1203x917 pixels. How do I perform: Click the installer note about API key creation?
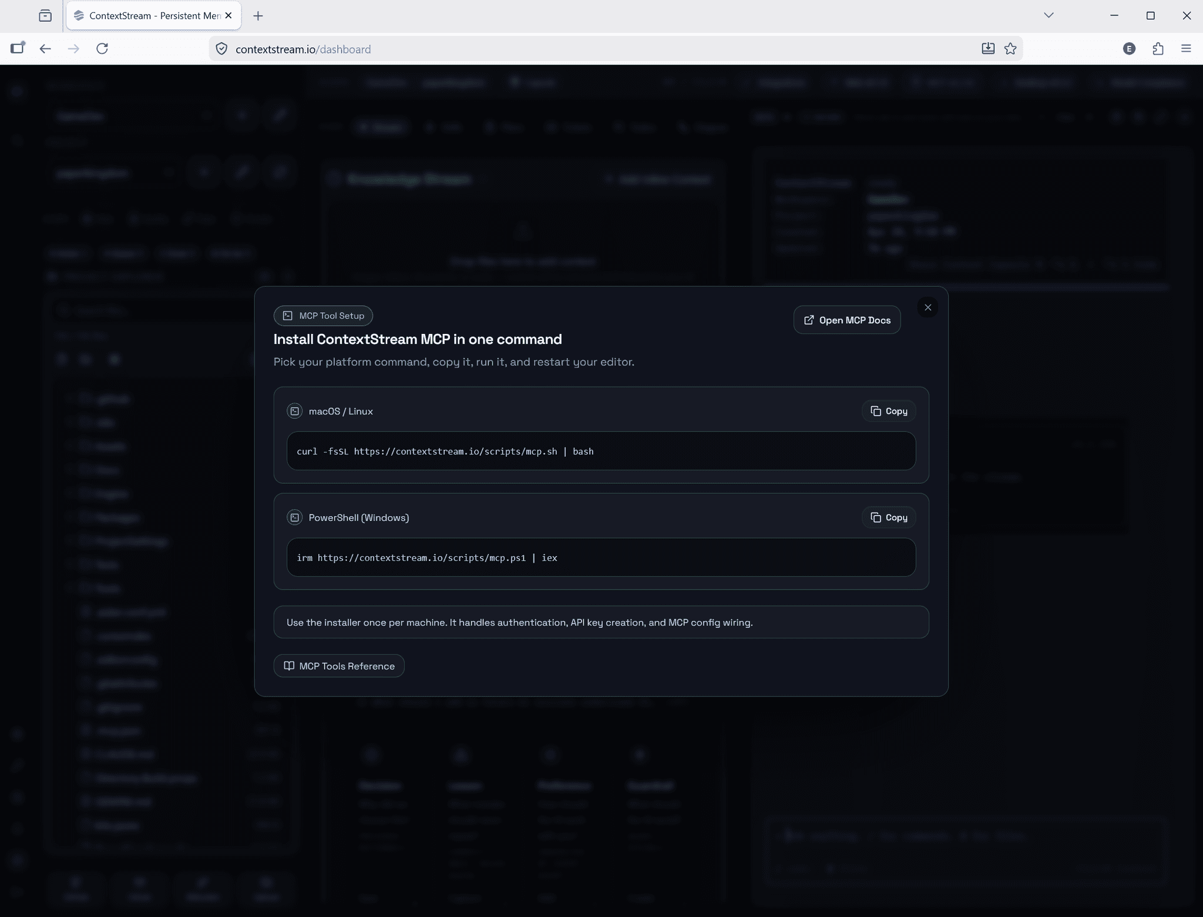coord(601,622)
